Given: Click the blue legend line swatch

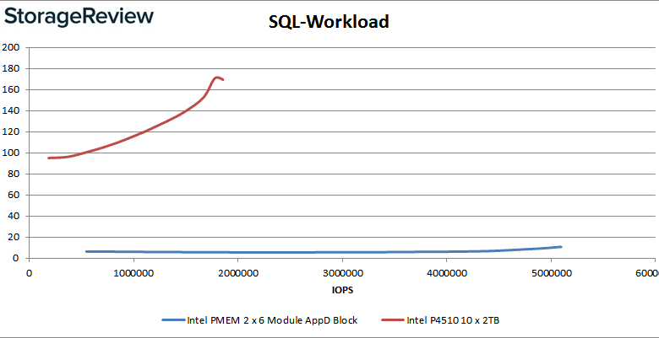Looking at the screenshot, I should [173, 320].
